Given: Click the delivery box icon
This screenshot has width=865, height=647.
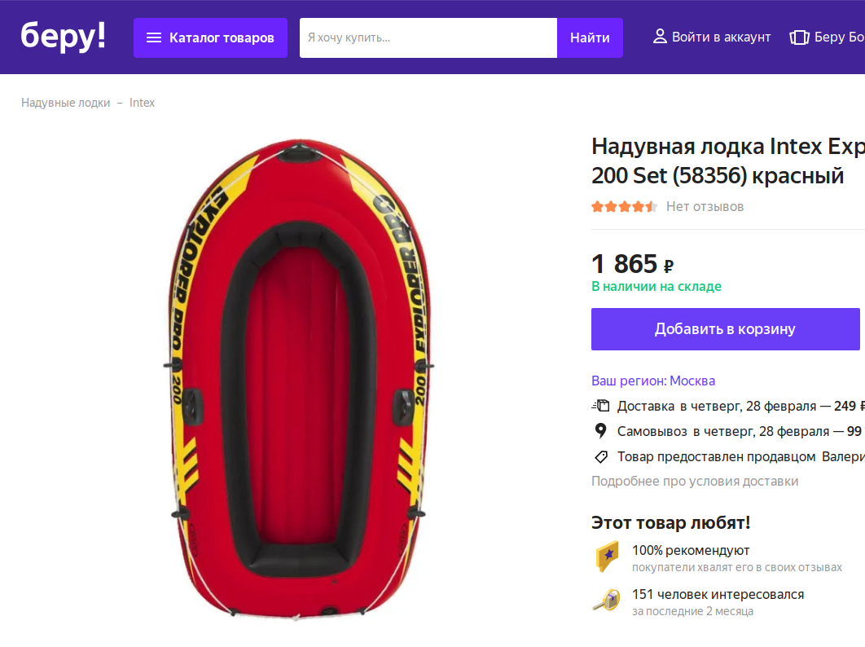Looking at the screenshot, I should [600, 406].
